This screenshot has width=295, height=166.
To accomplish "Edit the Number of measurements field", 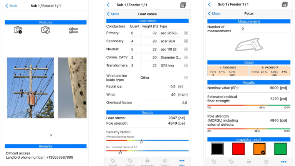I will click(265, 29).
